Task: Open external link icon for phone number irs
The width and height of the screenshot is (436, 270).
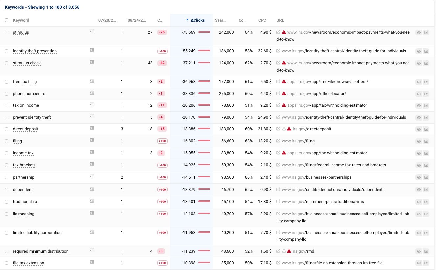Action: pyautogui.click(x=278, y=94)
